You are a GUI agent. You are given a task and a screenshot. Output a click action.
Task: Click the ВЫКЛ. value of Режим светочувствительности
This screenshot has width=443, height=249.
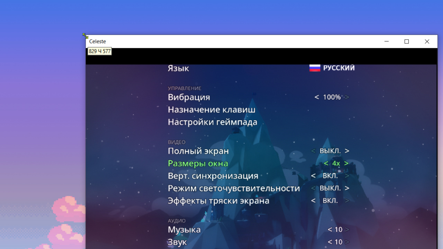coord(330,188)
